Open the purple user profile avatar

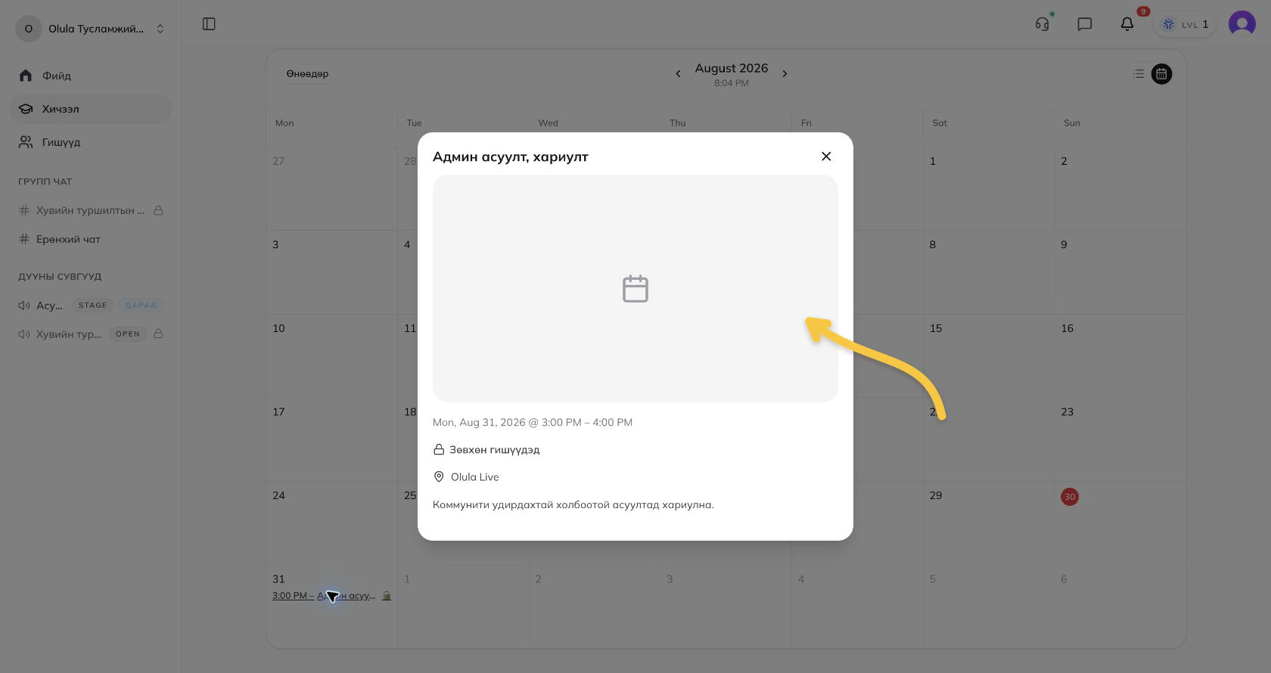pos(1242,24)
